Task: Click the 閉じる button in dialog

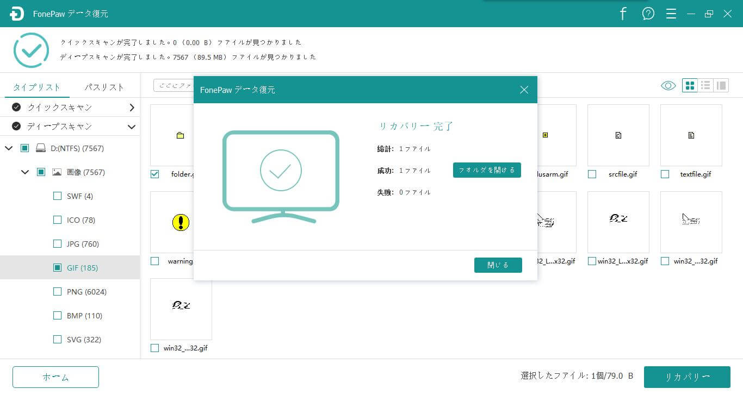Action: 498,265
